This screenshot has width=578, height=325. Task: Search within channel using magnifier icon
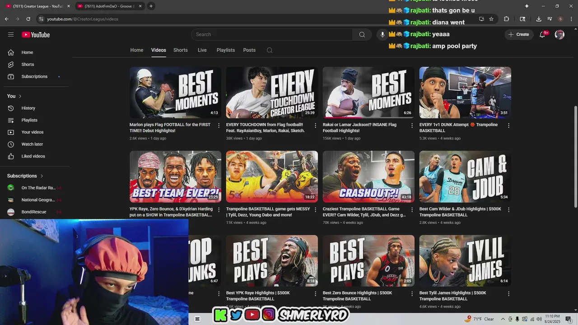click(270, 50)
